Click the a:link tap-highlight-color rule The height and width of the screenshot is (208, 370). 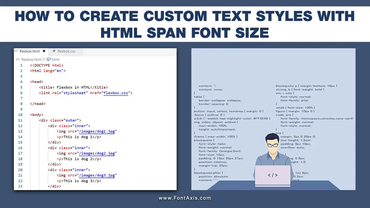[x=232, y=118]
